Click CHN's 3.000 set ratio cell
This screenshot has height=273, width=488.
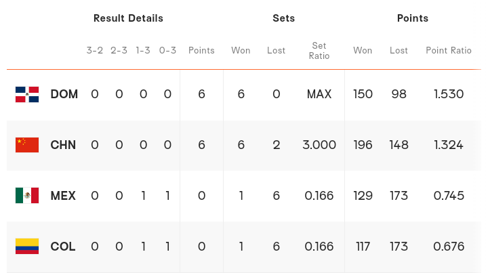click(319, 145)
